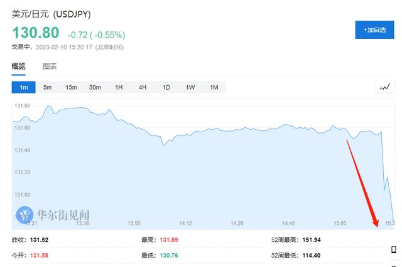Add USDJPY to watchlist with 加自选
The height and width of the screenshot is (267, 402).
374,29
